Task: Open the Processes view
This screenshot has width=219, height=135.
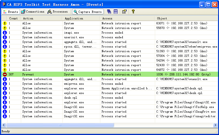Action: (57, 12)
